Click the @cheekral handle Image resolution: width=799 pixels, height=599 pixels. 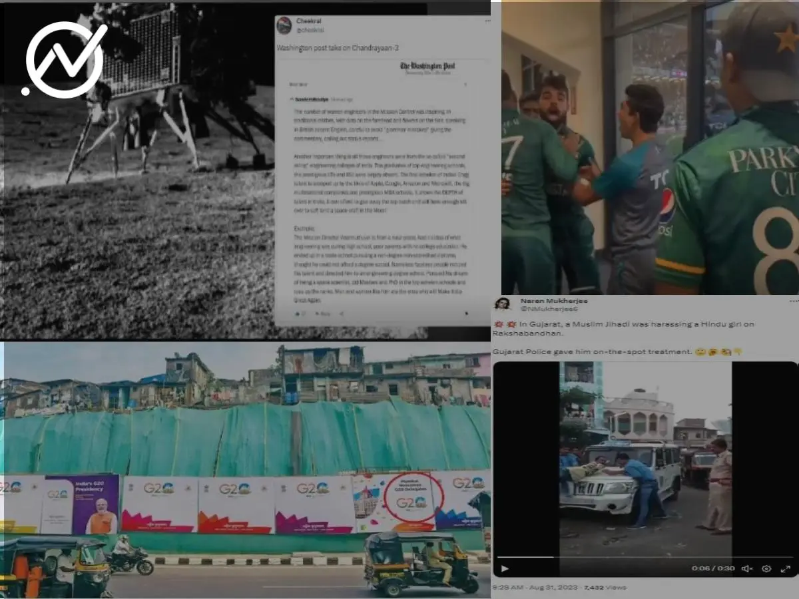click(x=310, y=29)
